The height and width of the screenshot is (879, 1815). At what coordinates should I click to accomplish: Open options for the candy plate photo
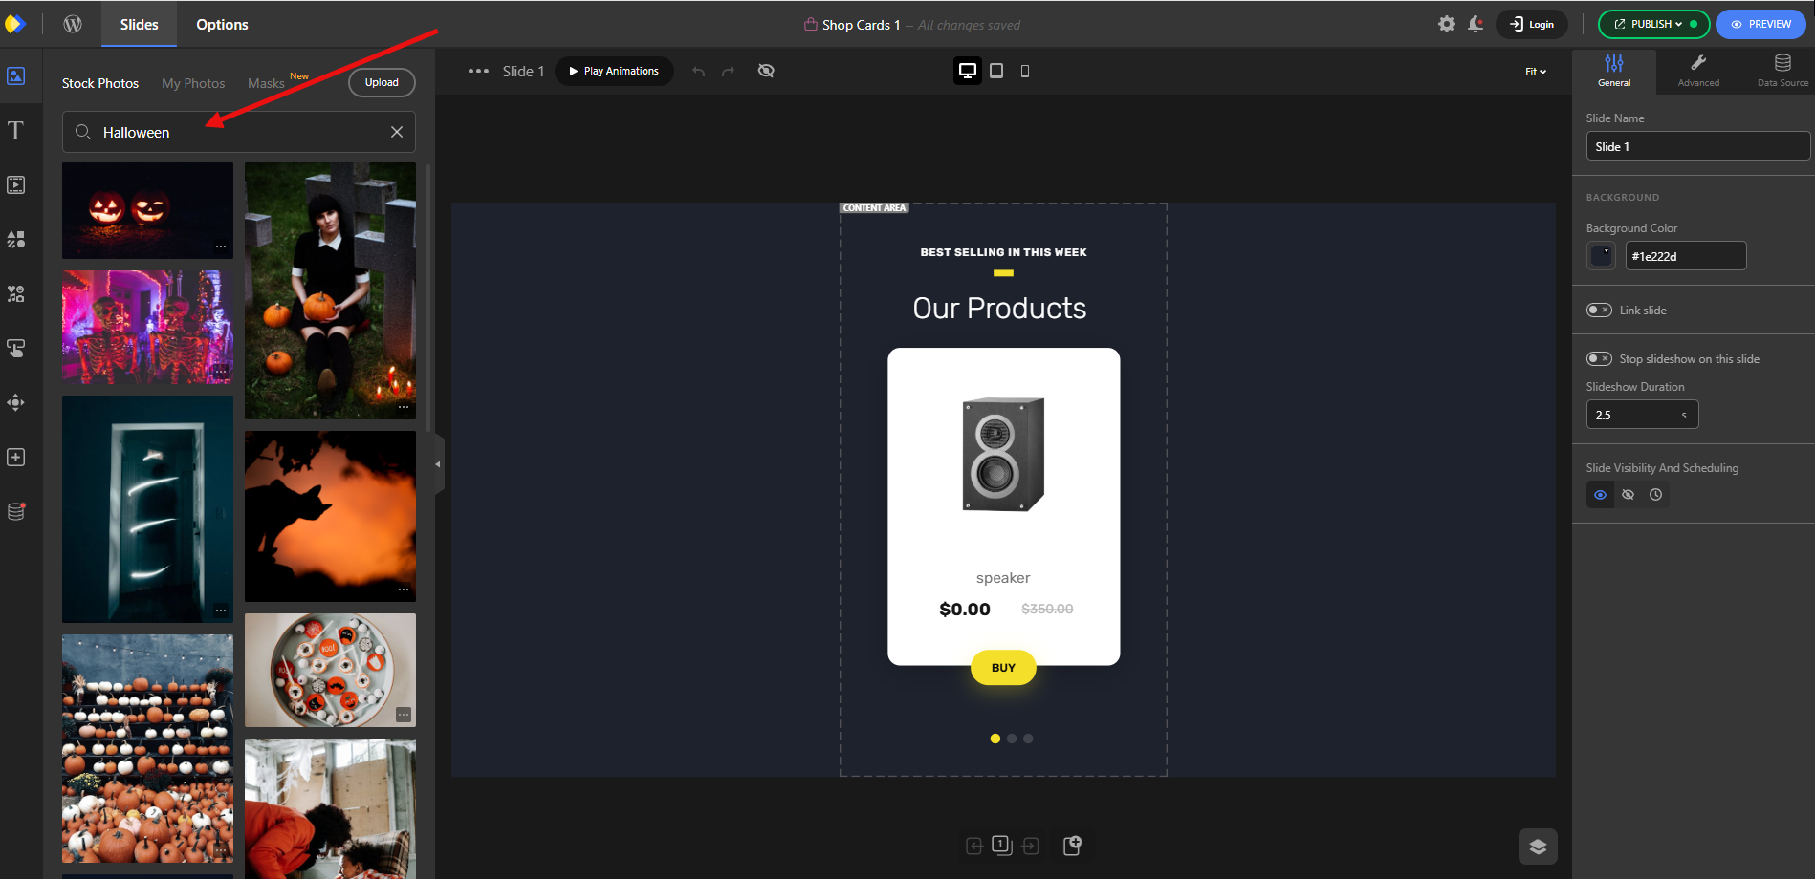pos(404,715)
